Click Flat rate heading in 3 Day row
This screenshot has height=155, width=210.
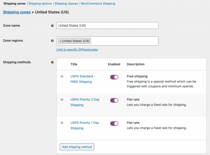click(x=133, y=100)
